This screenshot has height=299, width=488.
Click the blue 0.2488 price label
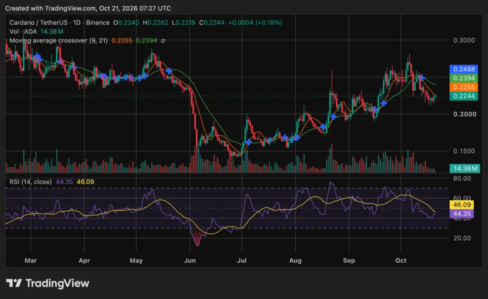(464, 69)
